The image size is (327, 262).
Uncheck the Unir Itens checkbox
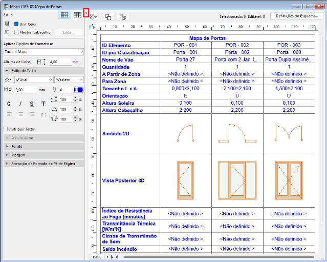point(16,24)
